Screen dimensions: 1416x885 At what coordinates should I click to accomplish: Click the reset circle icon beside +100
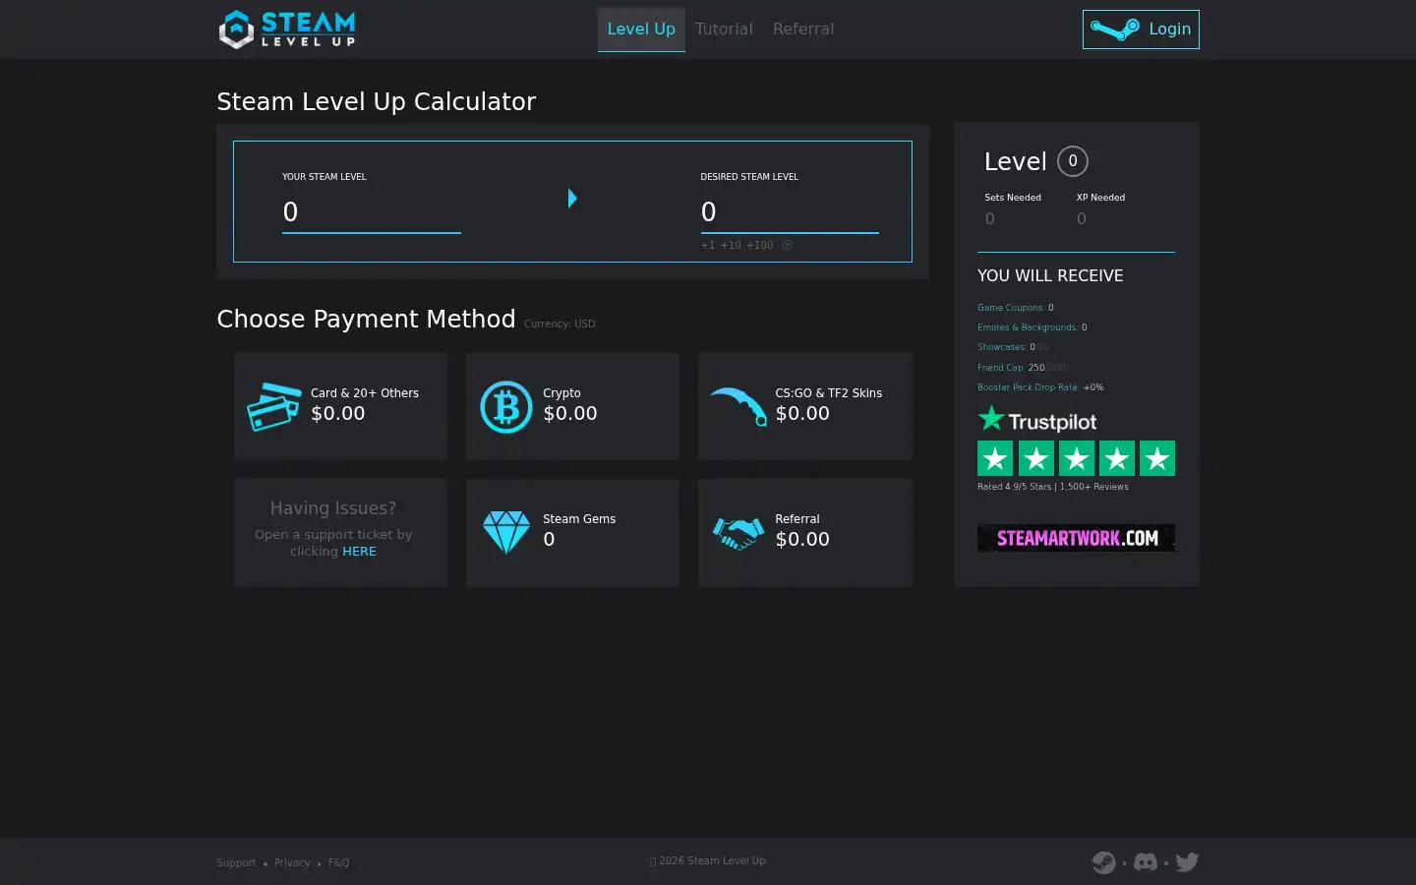pos(788,245)
